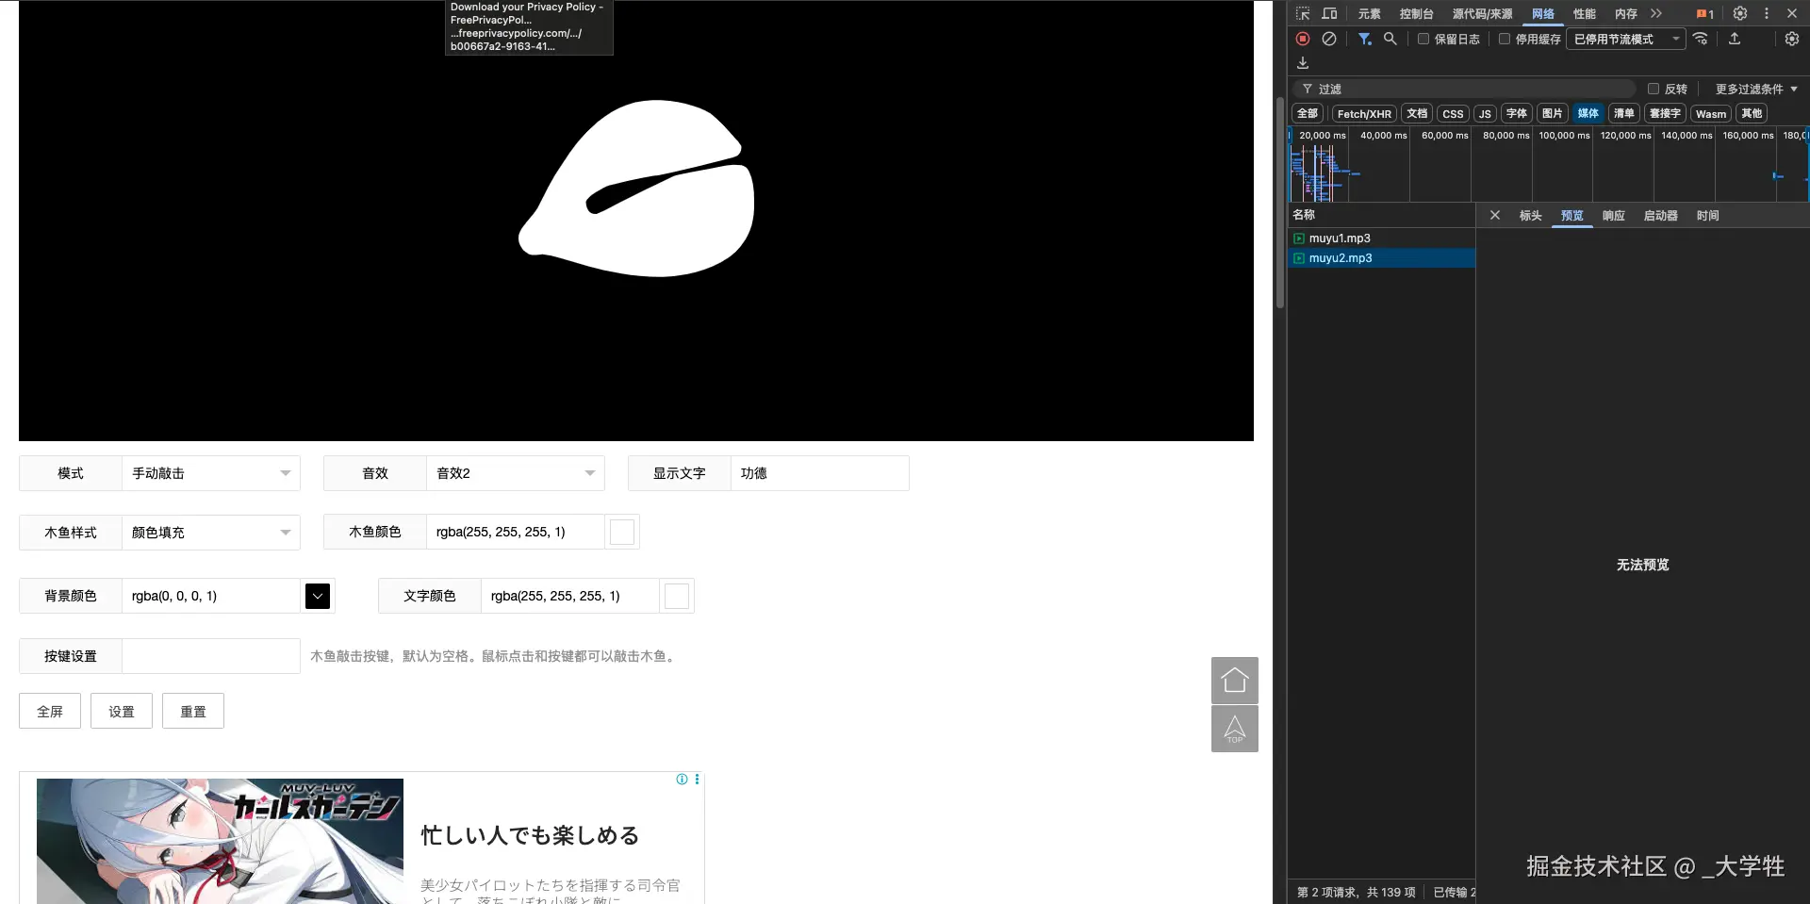Click the network conditions wifi icon
1810x904 pixels.
point(1701,39)
